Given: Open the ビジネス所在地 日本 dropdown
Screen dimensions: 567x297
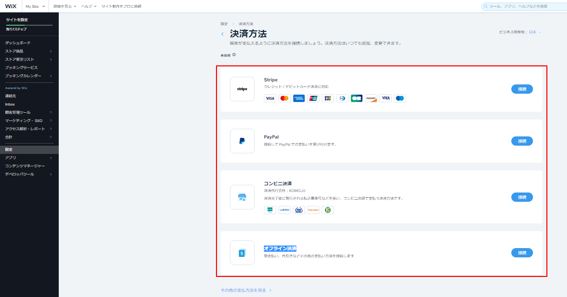Looking at the screenshot, I should pos(520,32).
